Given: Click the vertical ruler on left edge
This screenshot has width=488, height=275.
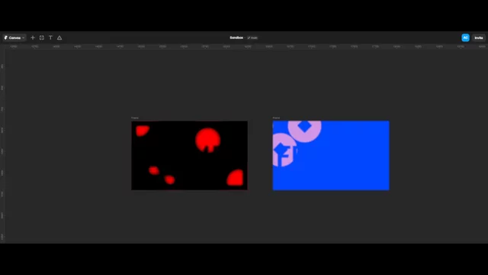Looking at the screenshot, I should point(2,146).
